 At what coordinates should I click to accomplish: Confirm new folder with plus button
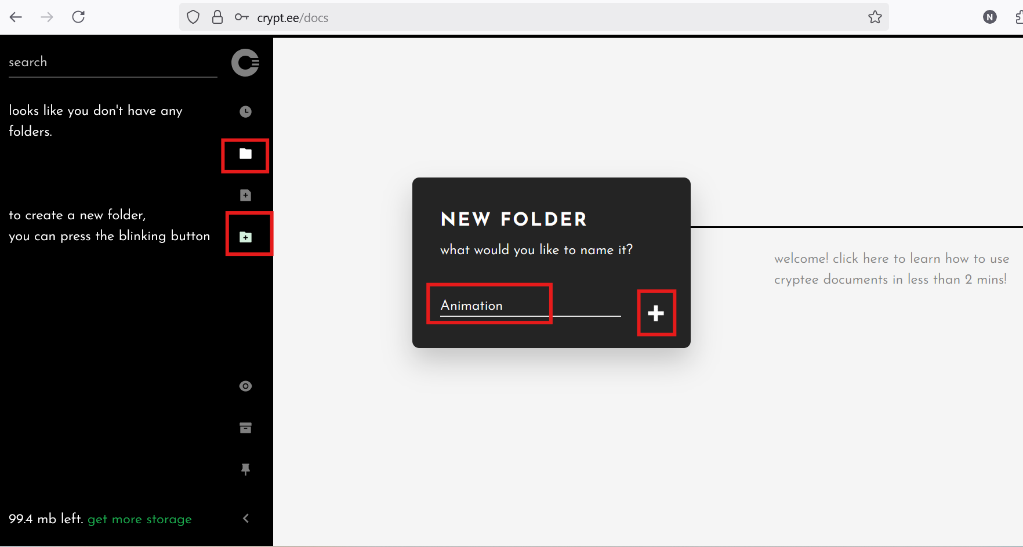[656, 313]
